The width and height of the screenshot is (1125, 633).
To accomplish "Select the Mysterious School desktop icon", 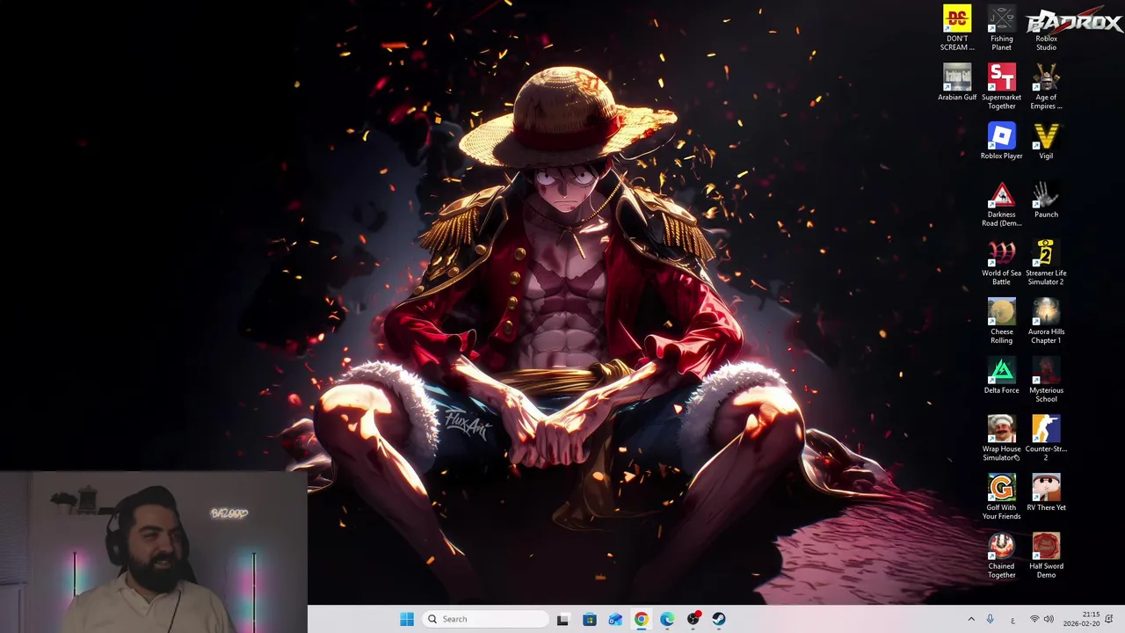I will pos(1046,380).
